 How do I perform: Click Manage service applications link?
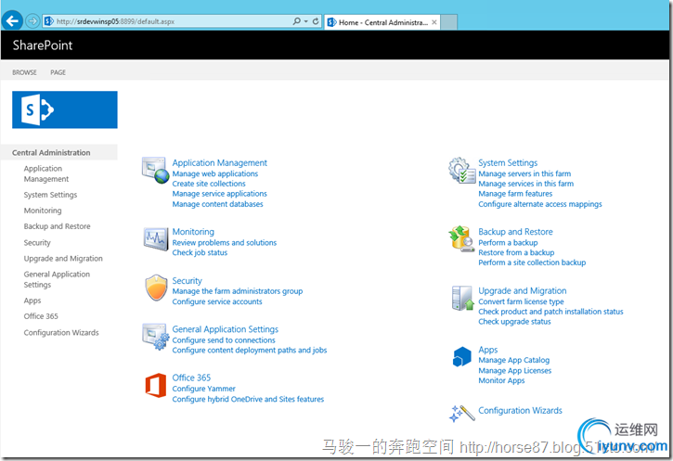point(220,194)
